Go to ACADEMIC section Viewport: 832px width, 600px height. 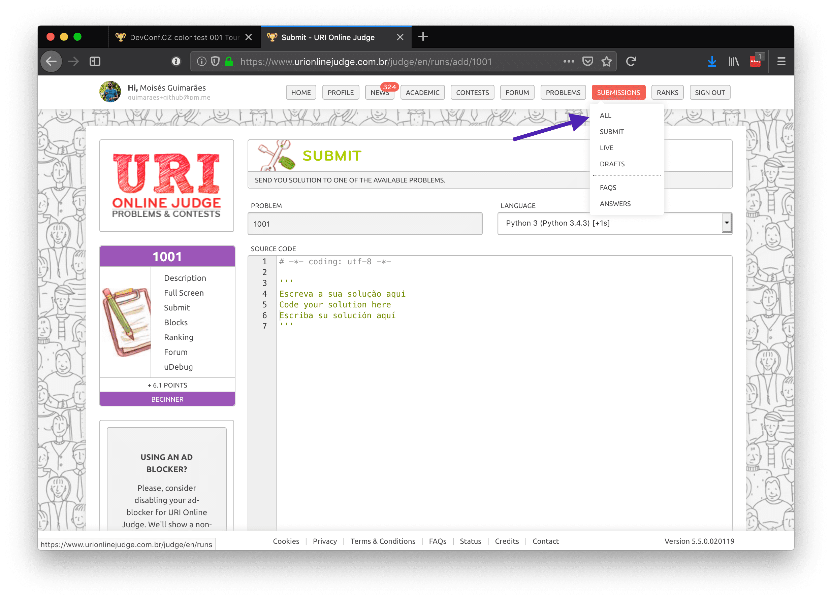point(422,92)
